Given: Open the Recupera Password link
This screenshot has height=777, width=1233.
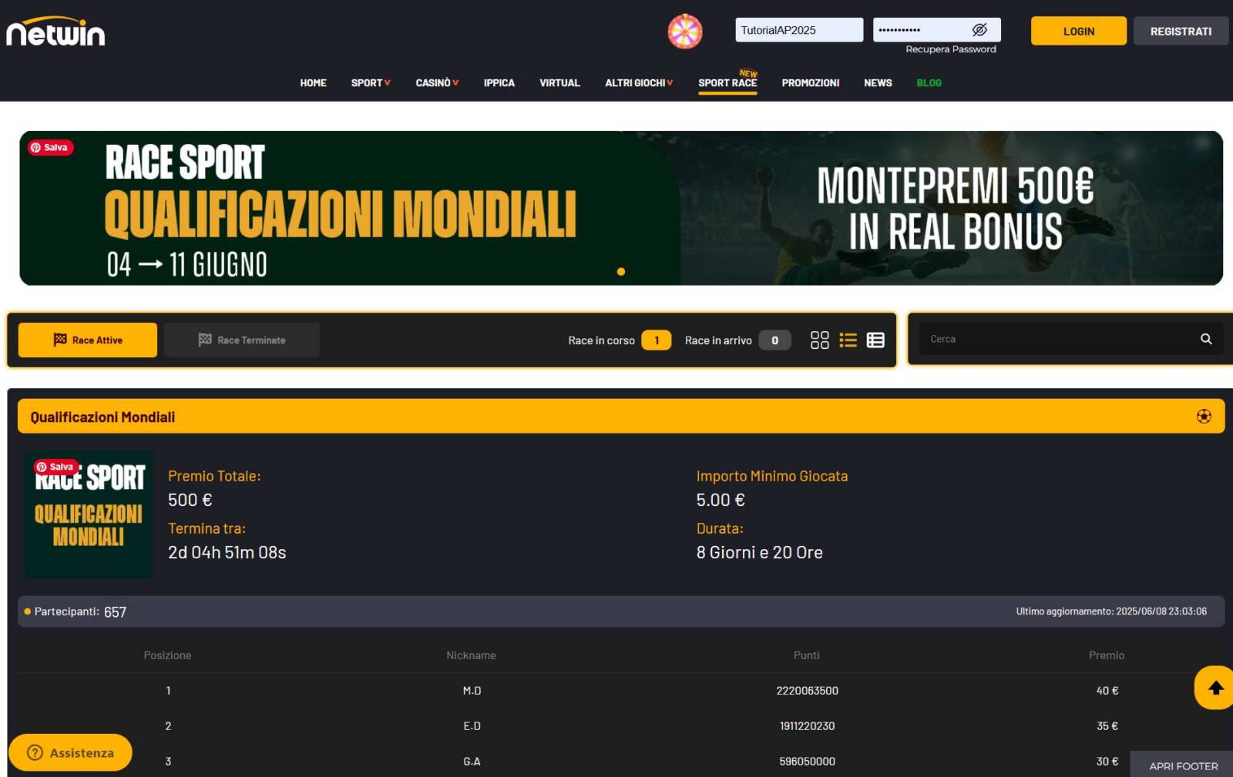Looking at the screenshot, I should pyautogui.click(x=950, y=49).
